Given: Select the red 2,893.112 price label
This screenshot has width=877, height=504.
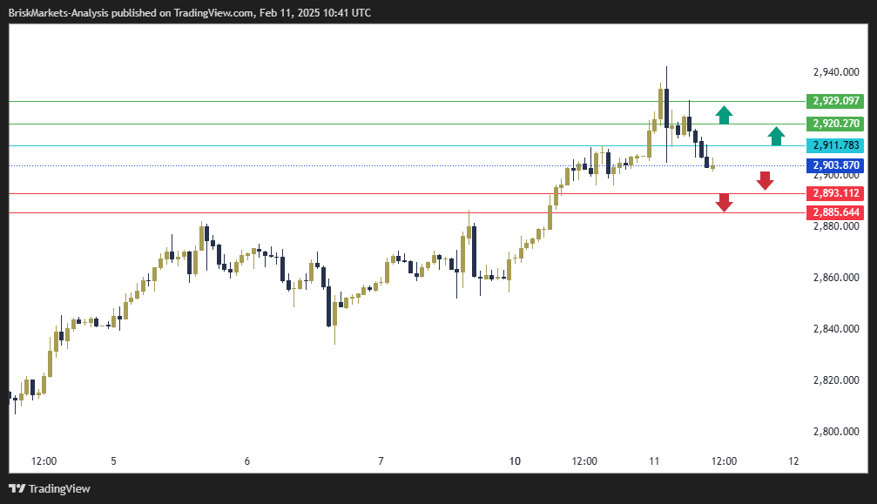Looking at the screenshot, I should click(x=836, y=193).
